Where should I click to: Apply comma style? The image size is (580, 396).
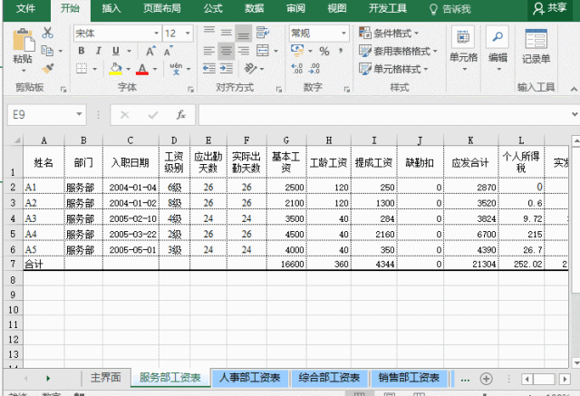tap(341, 51)
